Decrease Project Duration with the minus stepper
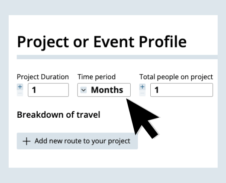This screenshot has width=226, height=183. 20,93
